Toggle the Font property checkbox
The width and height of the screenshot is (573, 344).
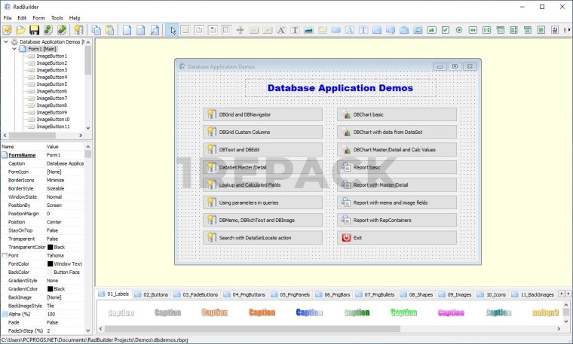click(x=5, y=256)
